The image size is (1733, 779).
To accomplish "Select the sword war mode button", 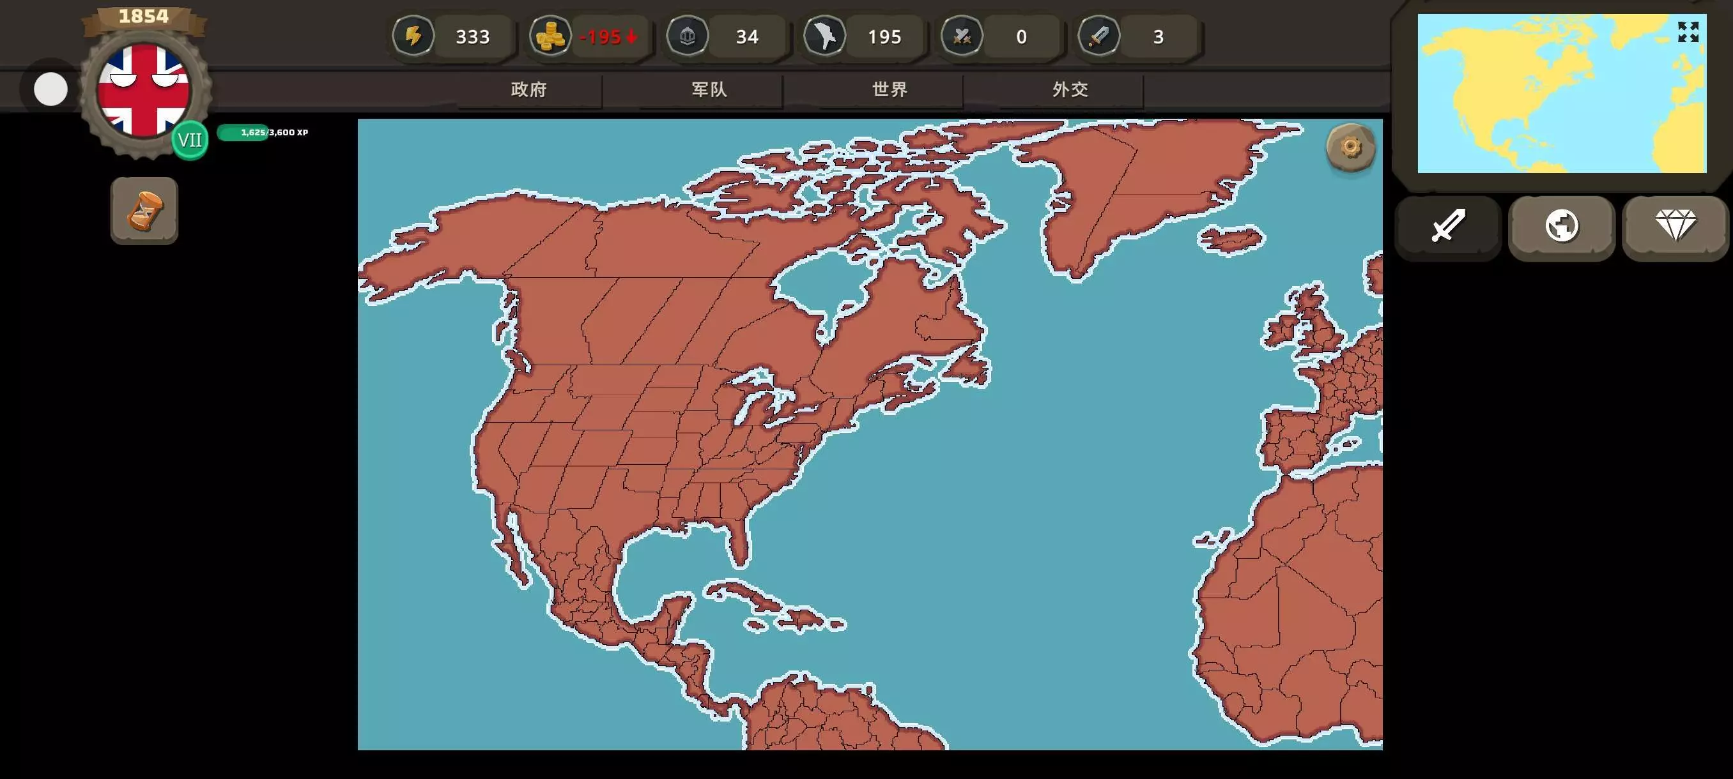I will tap(1448, 226).
